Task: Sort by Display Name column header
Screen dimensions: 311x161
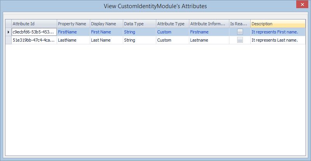Action: click(x=107, y=24)
